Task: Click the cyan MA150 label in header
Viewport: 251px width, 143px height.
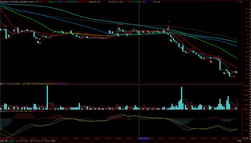Action: pos(73,2)
